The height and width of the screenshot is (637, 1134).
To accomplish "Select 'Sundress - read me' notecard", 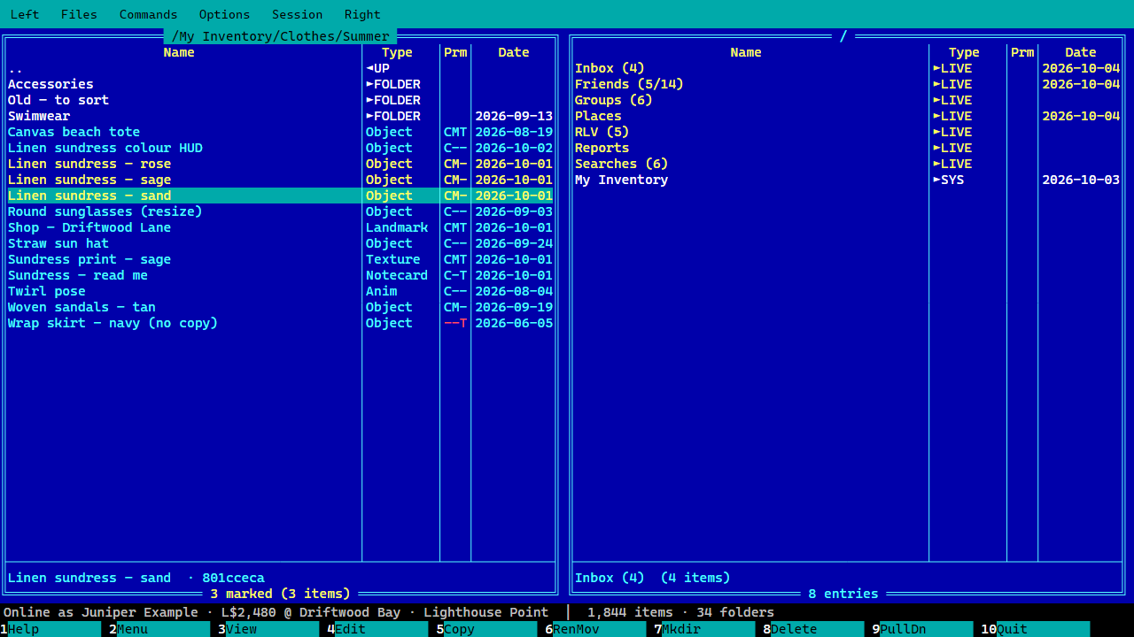I will (281, 275).
